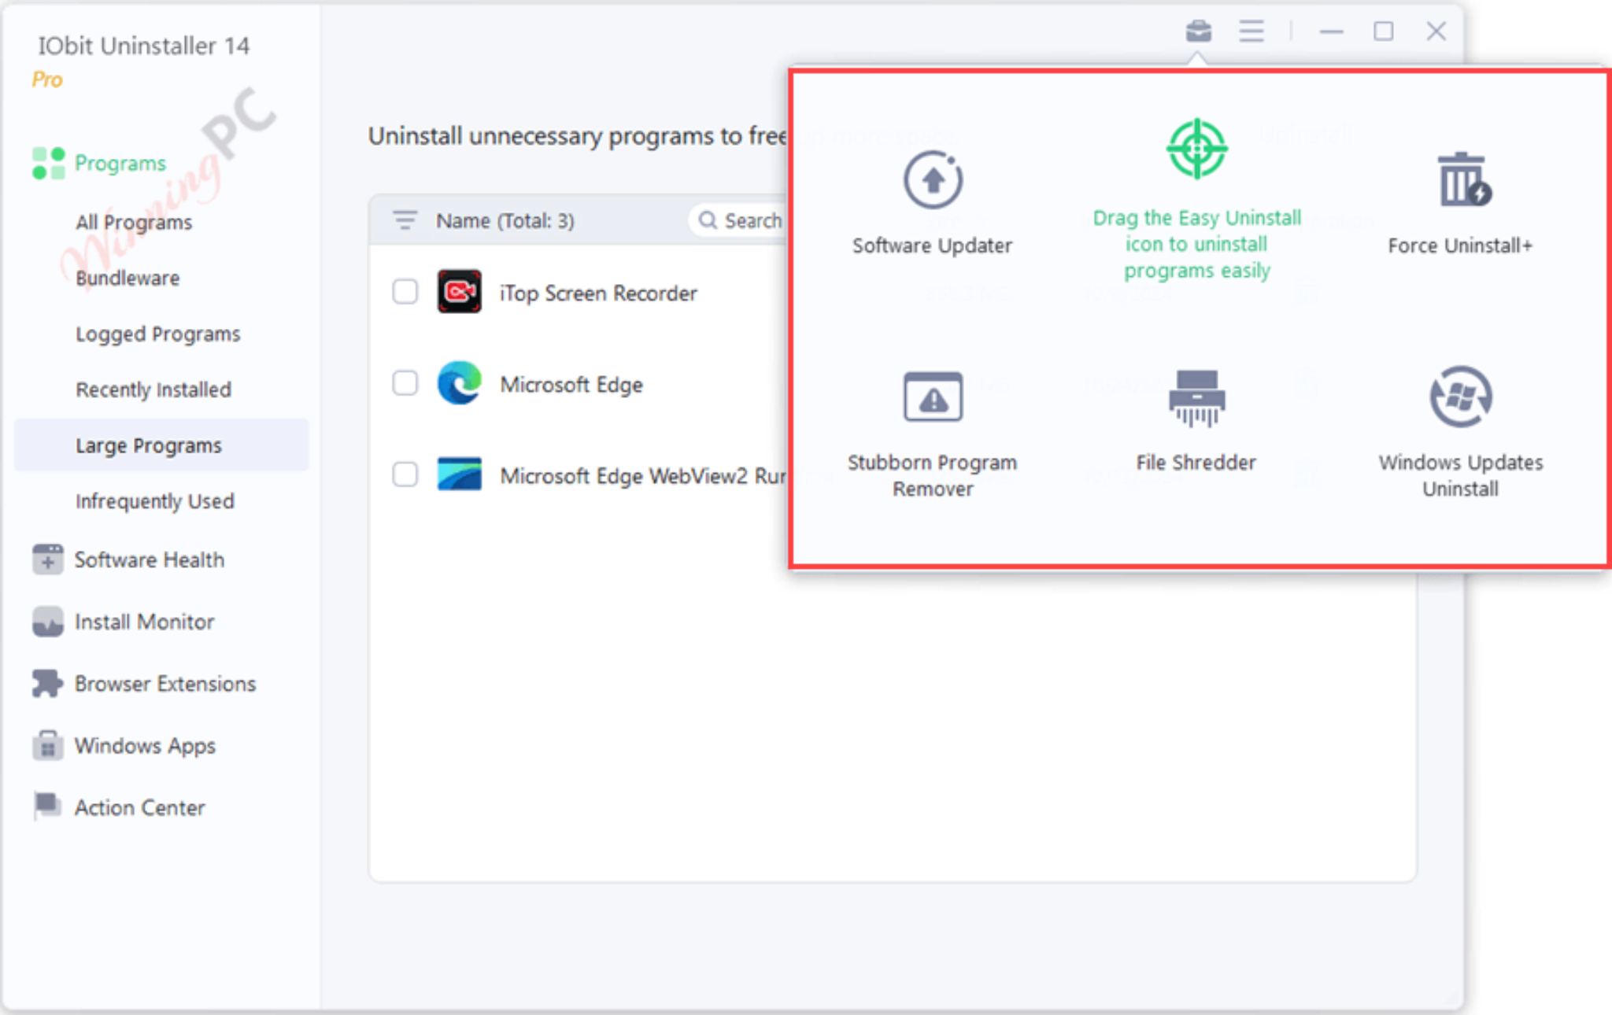Open the hamburger menu
This screenshot has height=1015, width=1612.
tap(1251, 31)
